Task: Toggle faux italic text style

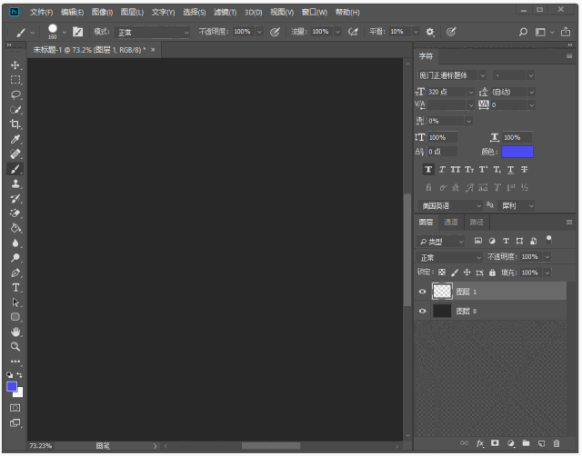Action: 442,170
